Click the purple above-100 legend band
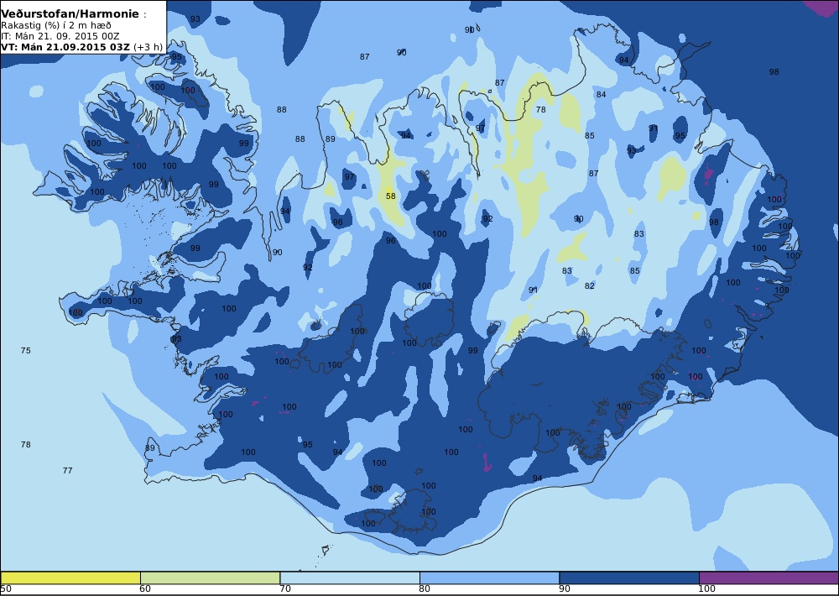Image resolution: width=839 pixels, height=596 pixels. (769, 578)
